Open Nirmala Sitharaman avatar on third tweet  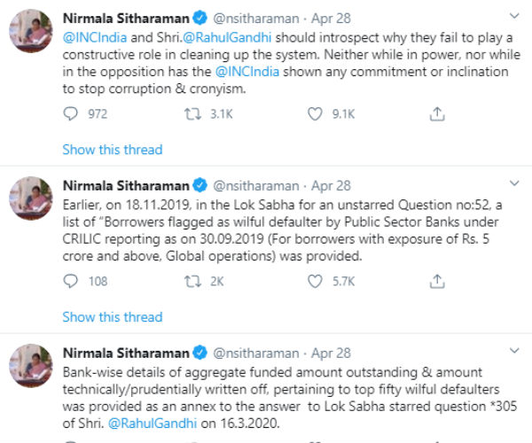tap(31, 366)
